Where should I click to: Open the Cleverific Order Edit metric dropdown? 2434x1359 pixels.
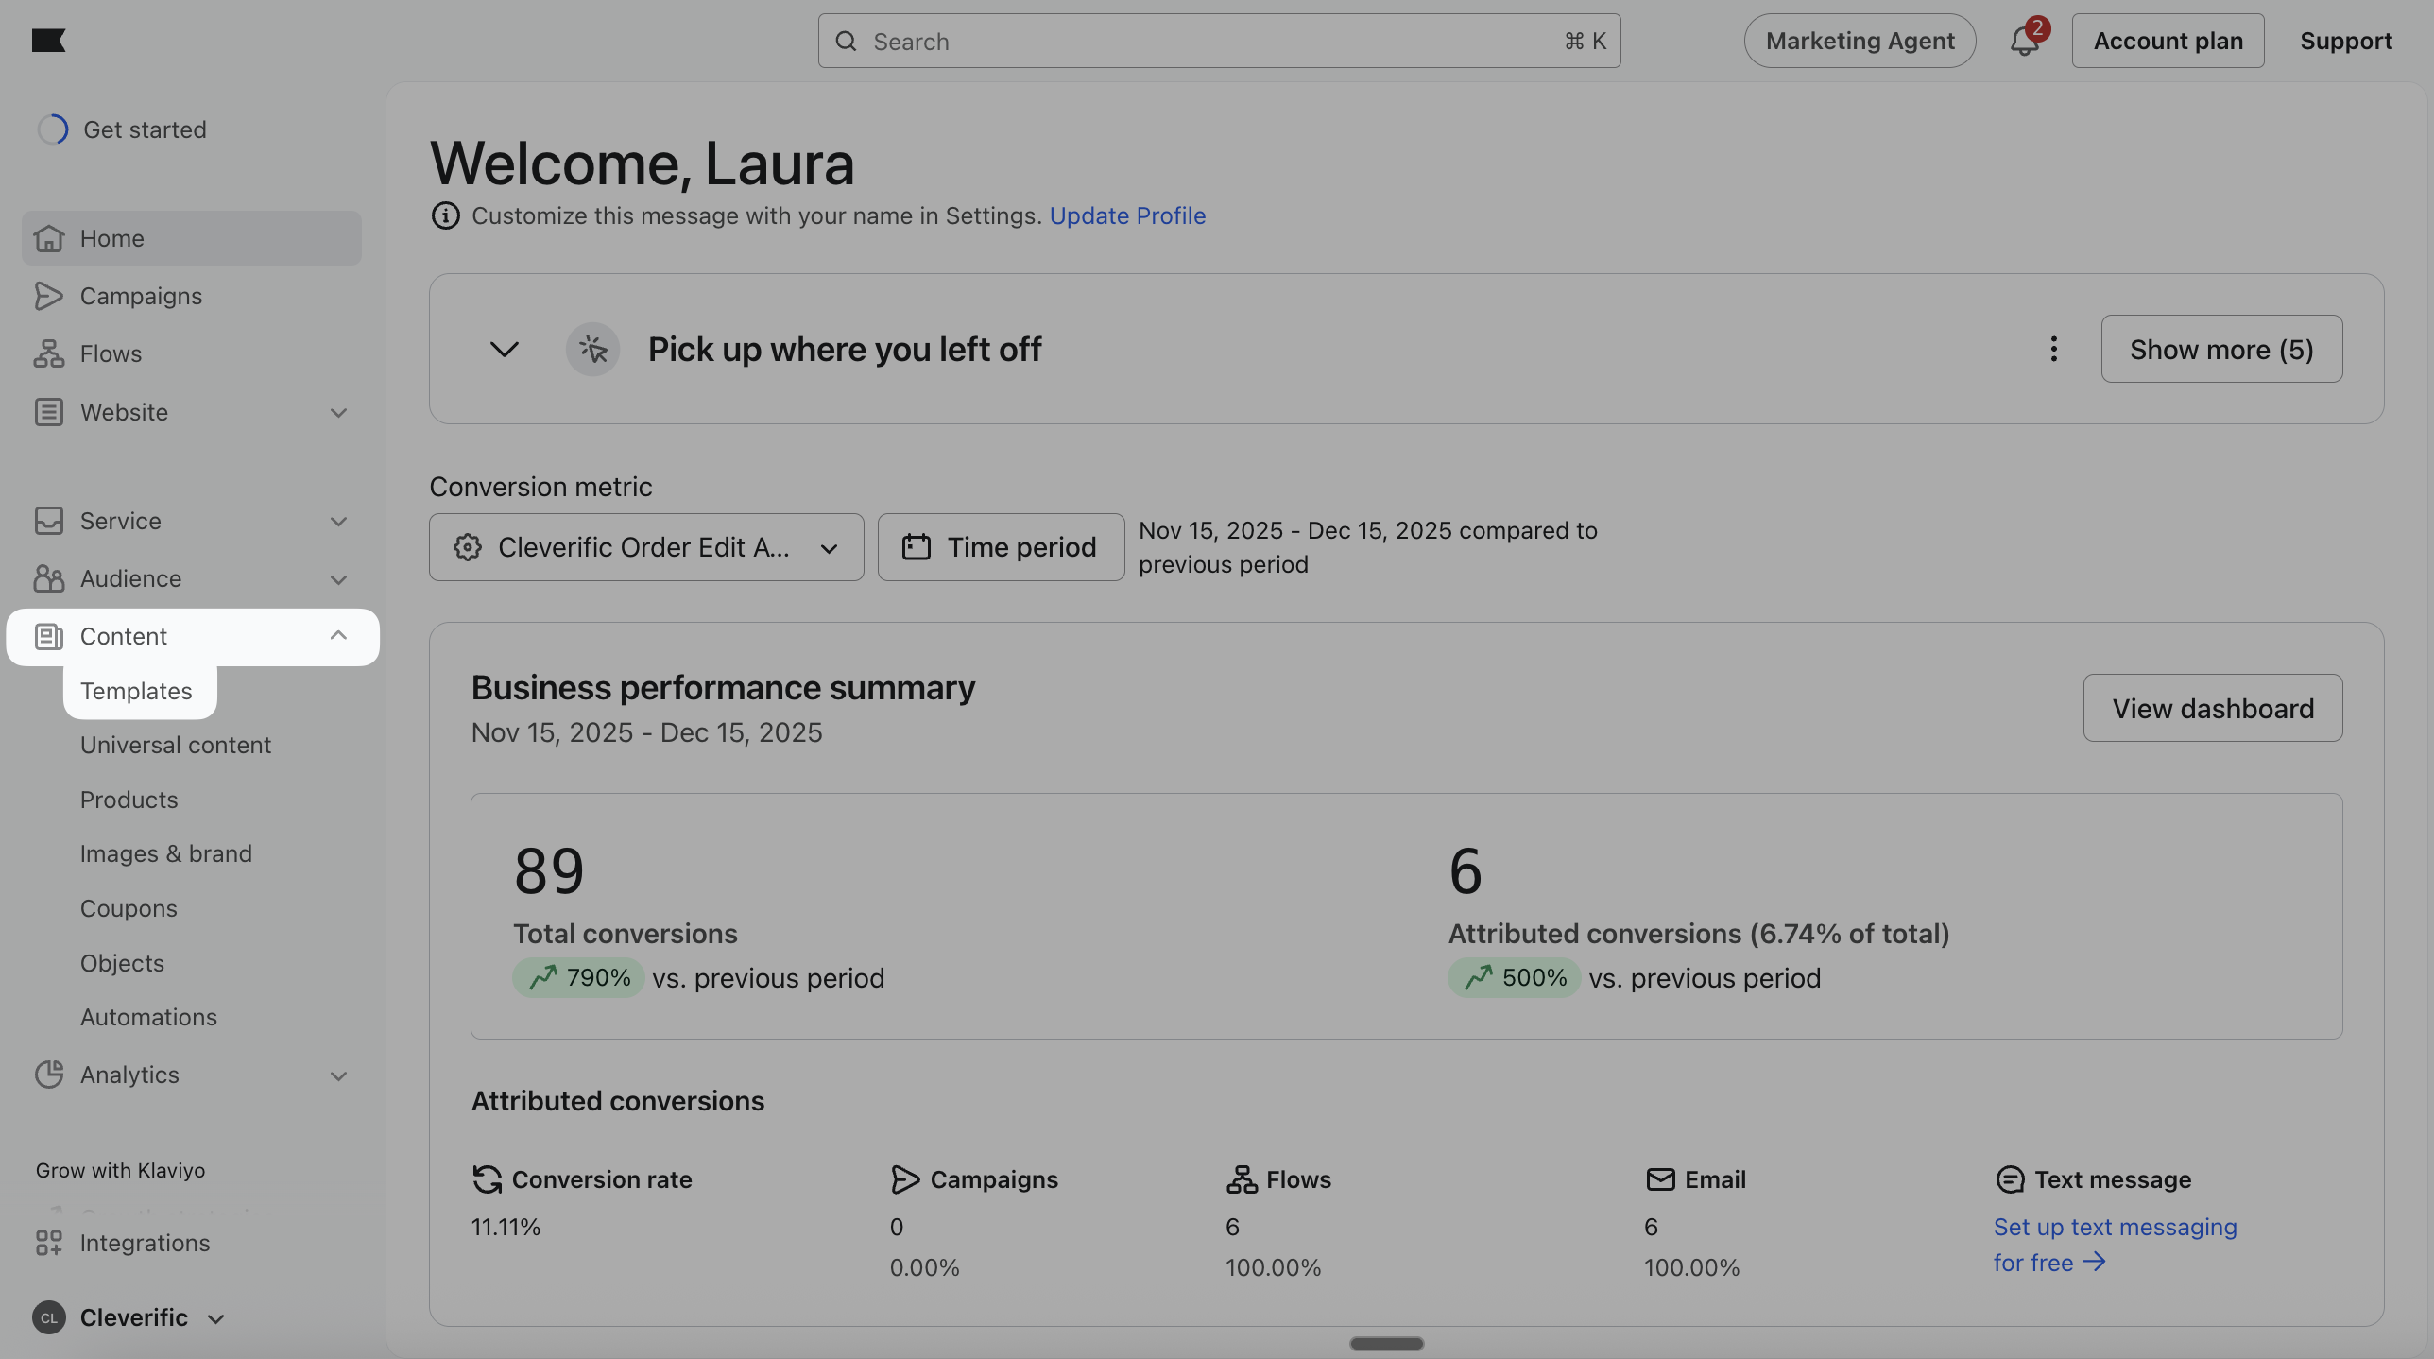pos(646,547)
